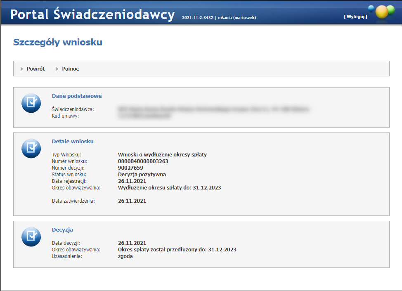Click the colored spheres logo in header

pos(380,12)
